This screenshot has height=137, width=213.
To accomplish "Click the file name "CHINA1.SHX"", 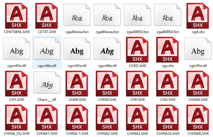I will [x=47, y=134].
